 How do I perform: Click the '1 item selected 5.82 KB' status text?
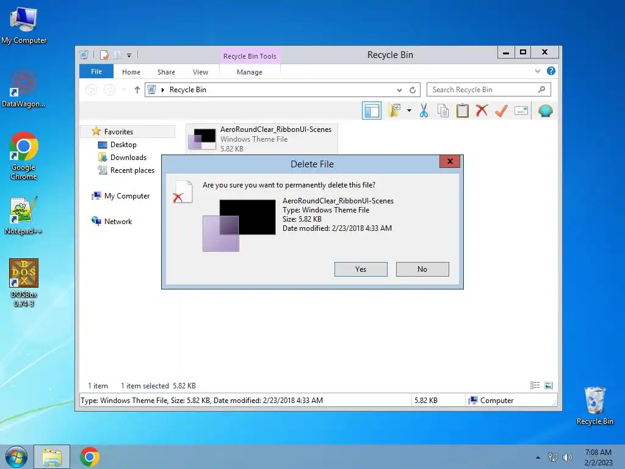[x=158, y=386]
